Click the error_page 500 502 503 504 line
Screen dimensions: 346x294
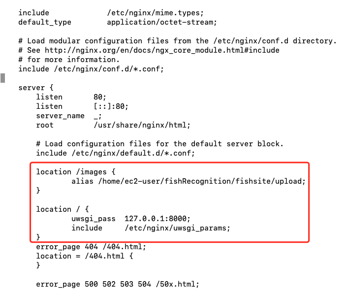(118, 284)
